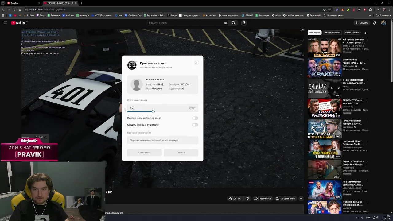This screenshot has width=393, height=221.
Task: Open the Chrome three-dot menu
Action: pyautogui.click(x=390, y=10)
